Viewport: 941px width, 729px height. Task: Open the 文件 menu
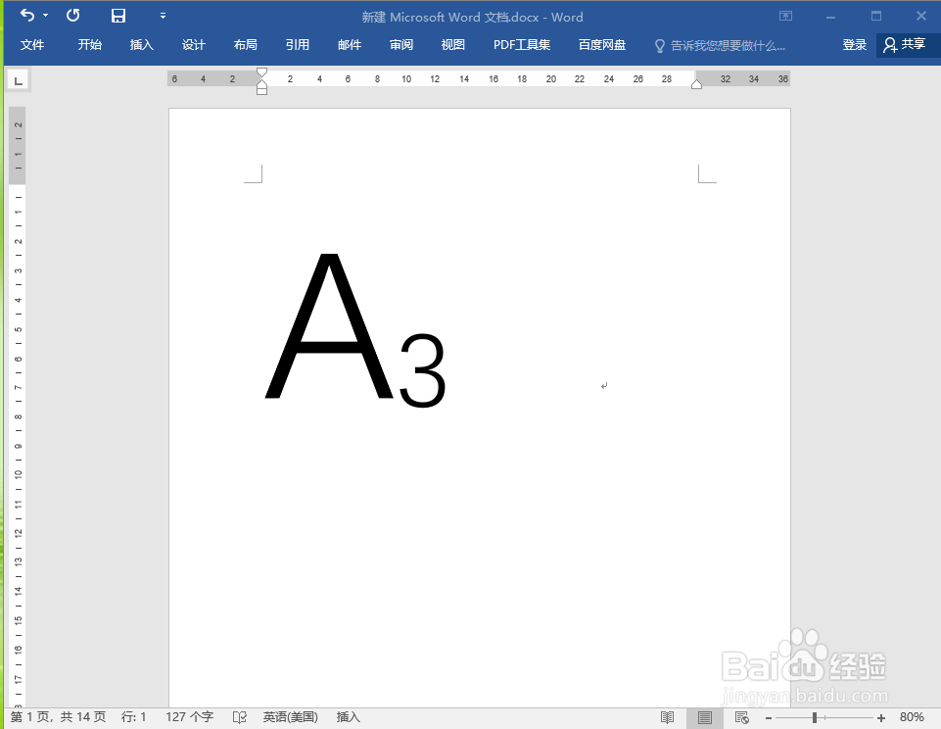[32, 45]
